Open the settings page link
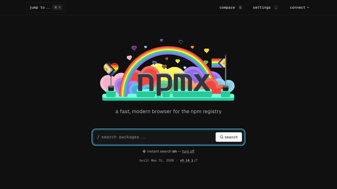The image size is (337, 189). tap(265, 7)
